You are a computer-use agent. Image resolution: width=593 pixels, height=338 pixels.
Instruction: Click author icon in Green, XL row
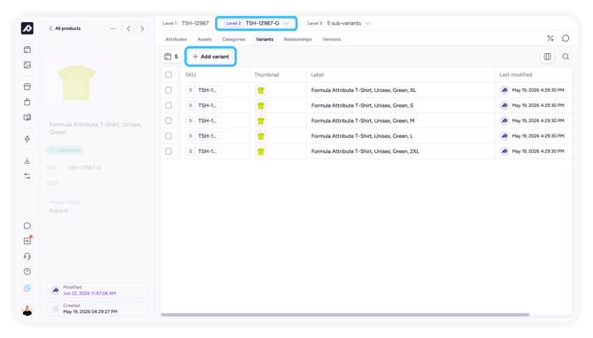(x=504, y=90)
